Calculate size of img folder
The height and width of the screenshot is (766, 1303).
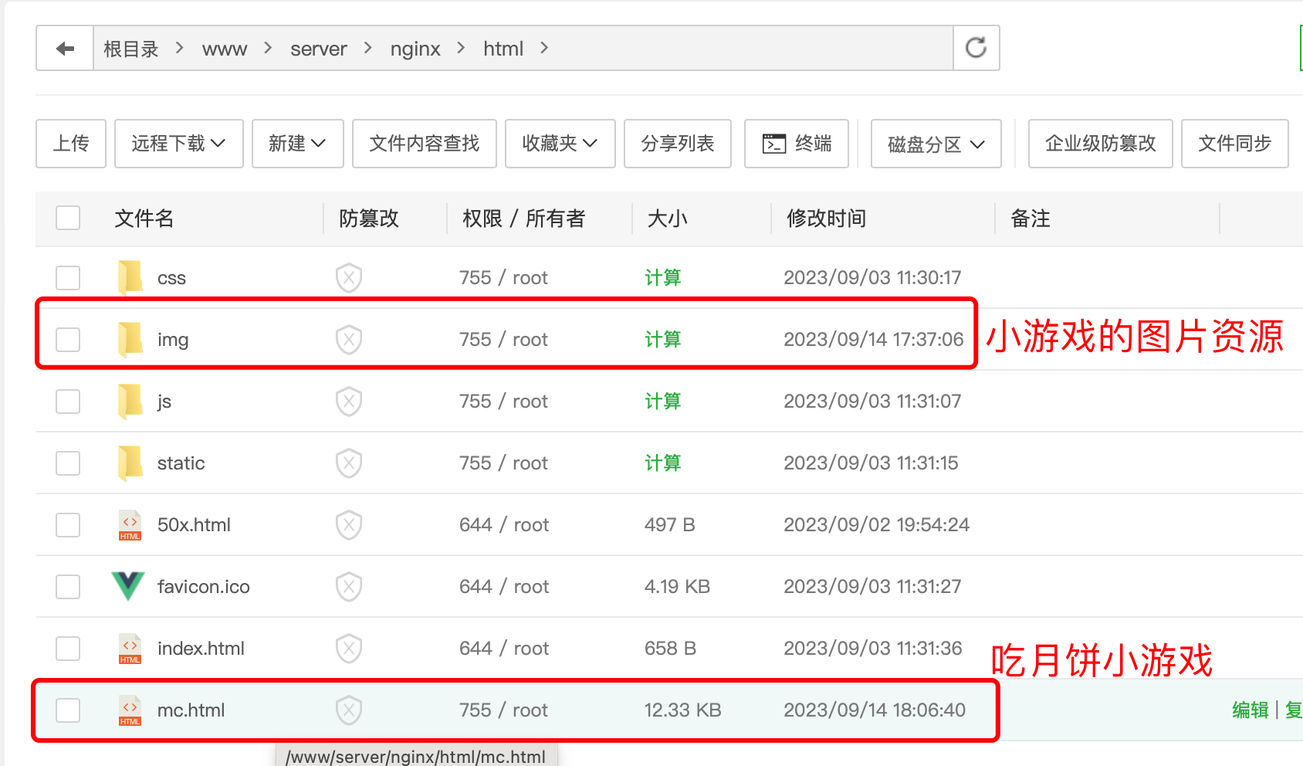tap(663, 340)
